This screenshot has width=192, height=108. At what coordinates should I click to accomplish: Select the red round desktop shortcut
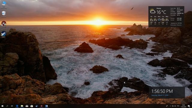point(4,24)
